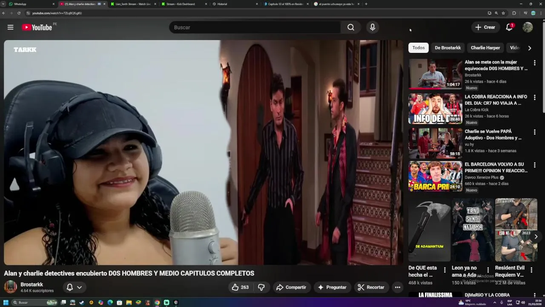Screen dimensions: 545x307
Task: Click the Chrome taskbar icon
Action: pos(157,302)
